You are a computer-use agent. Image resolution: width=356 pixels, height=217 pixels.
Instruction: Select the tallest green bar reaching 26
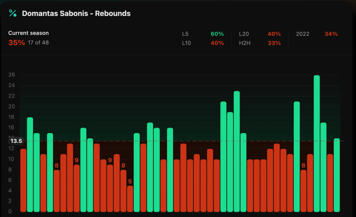point(317,144)
